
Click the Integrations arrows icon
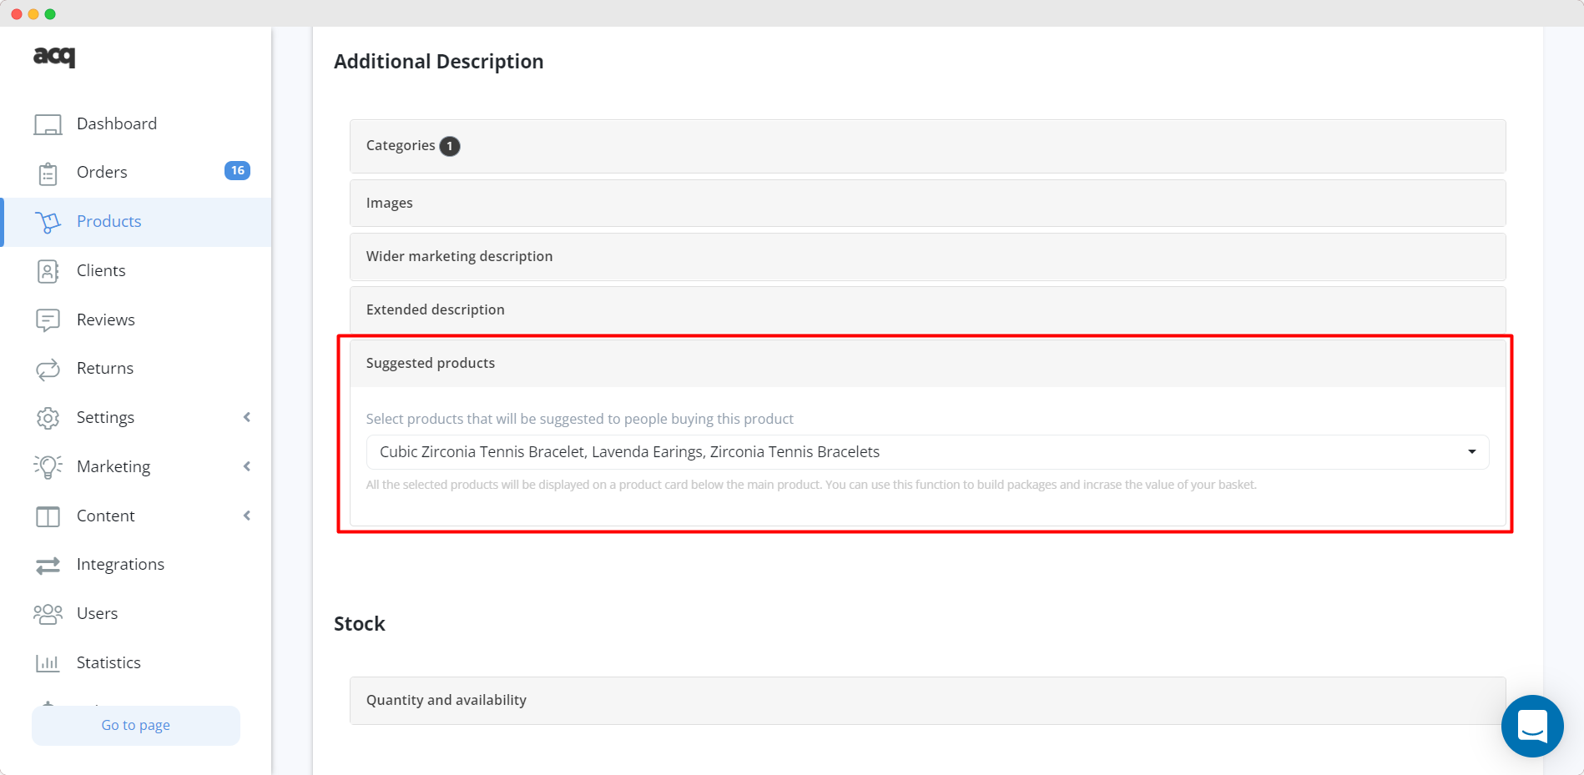pyautogui.click(x=48, y=566)
